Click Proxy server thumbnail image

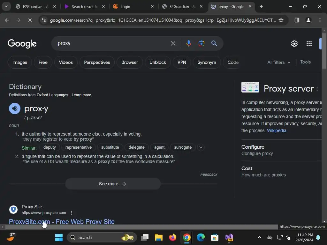click(x=250, y=87)
